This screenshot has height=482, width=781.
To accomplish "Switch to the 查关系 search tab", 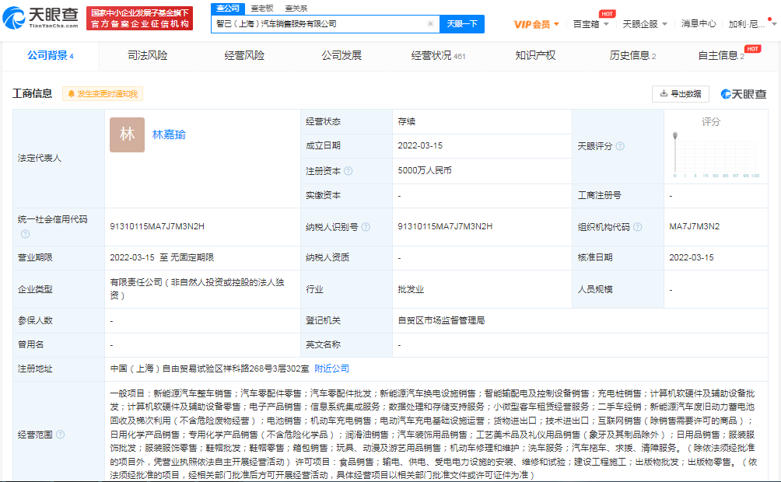I will coord(296,9).
